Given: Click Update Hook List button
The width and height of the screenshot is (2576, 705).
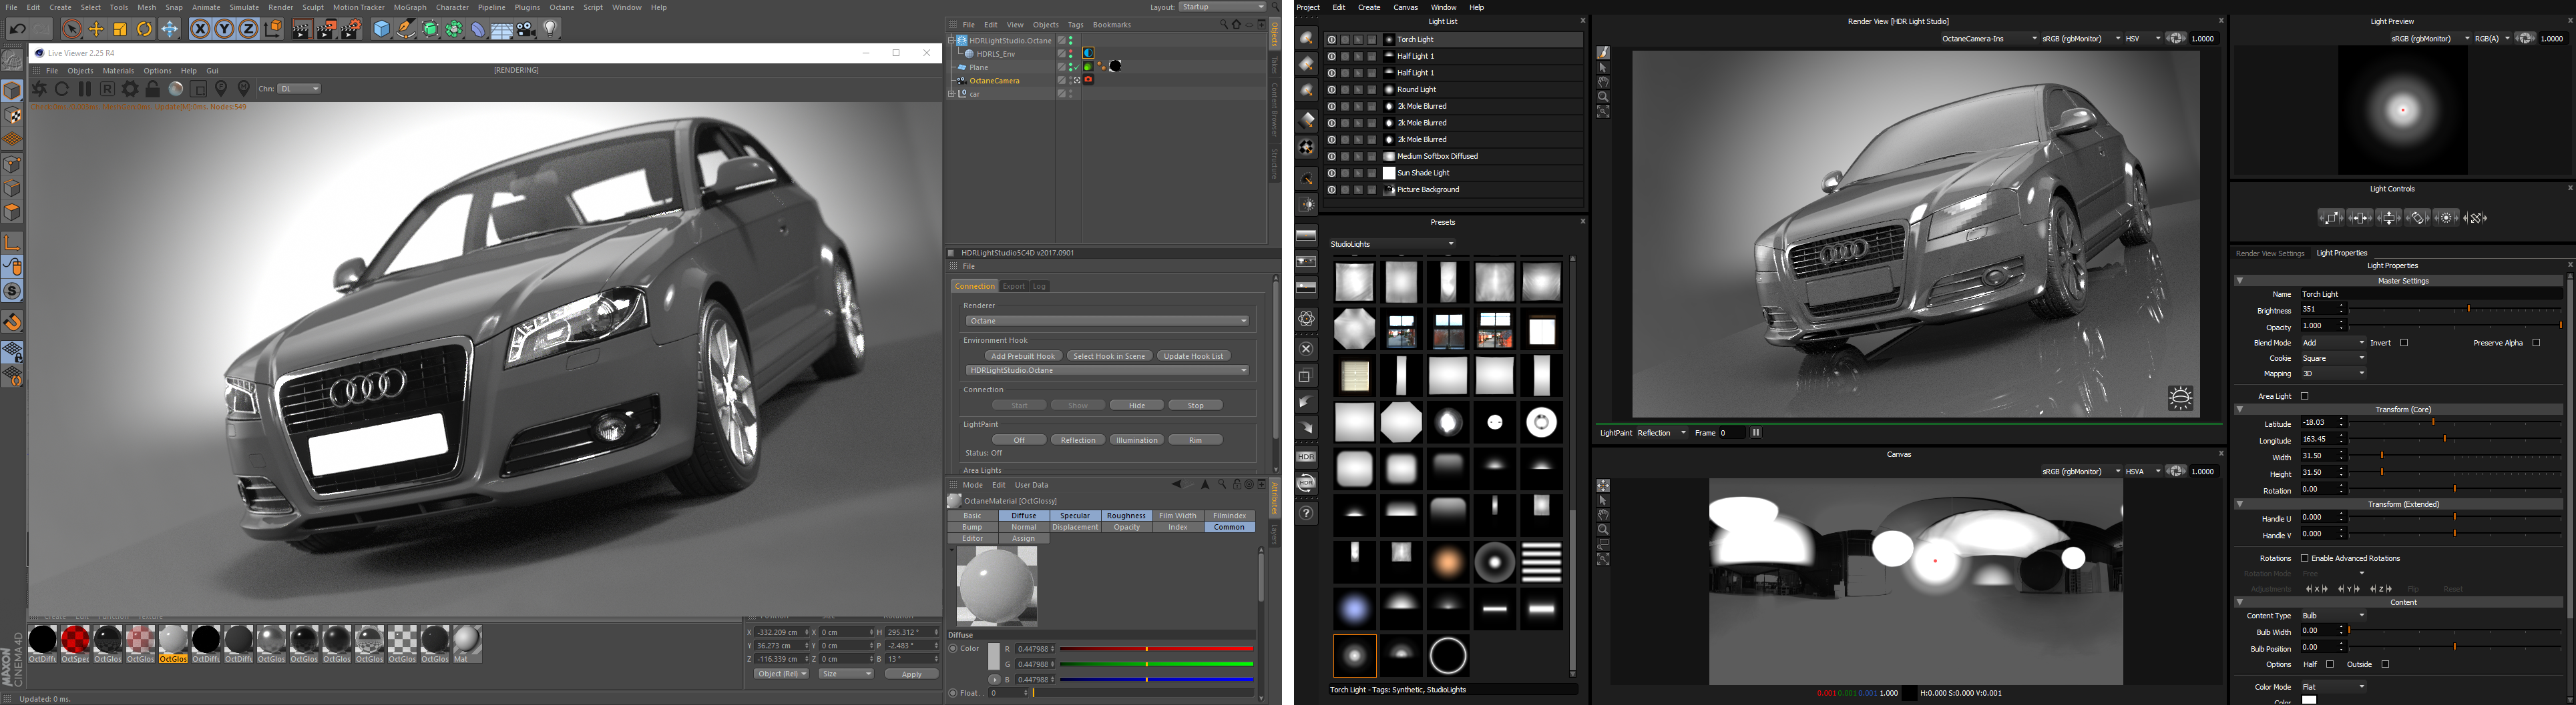Looking at the screenshot, I should click(1193, 356).
